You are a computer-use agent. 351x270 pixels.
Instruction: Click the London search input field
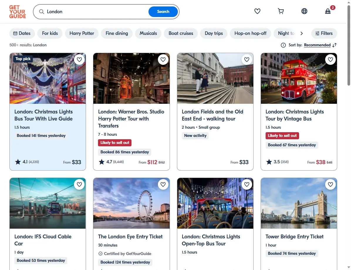[x=96, y=12]
